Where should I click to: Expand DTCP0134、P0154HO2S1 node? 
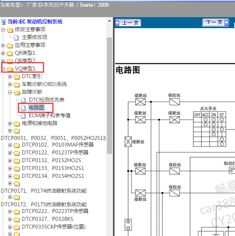point(10,176)
